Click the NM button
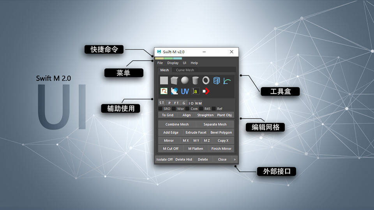This screenshot has height=210, width=374. pyautogui.click(x=198, y=103)
